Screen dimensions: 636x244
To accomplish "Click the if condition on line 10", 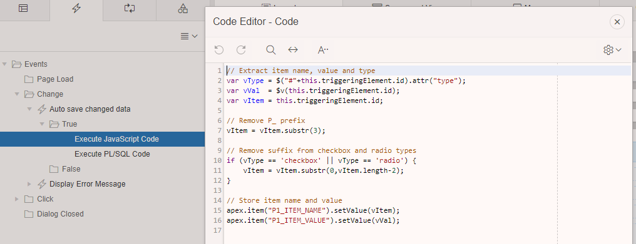I will coord(322,160).
